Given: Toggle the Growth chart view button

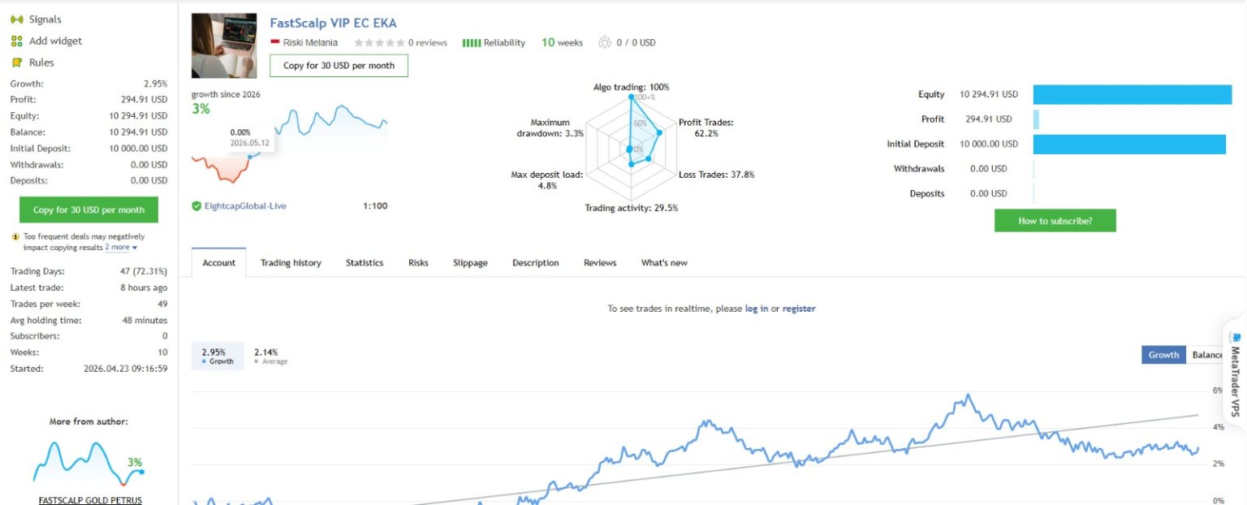Looking at the screenshot, I should point(1163,355).
